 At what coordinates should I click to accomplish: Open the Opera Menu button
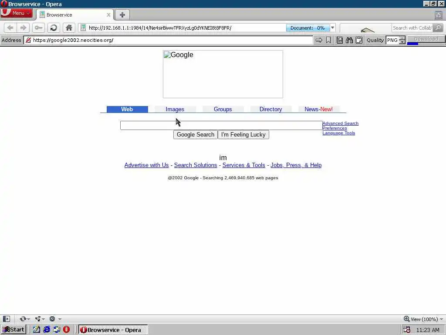(17, 13)
